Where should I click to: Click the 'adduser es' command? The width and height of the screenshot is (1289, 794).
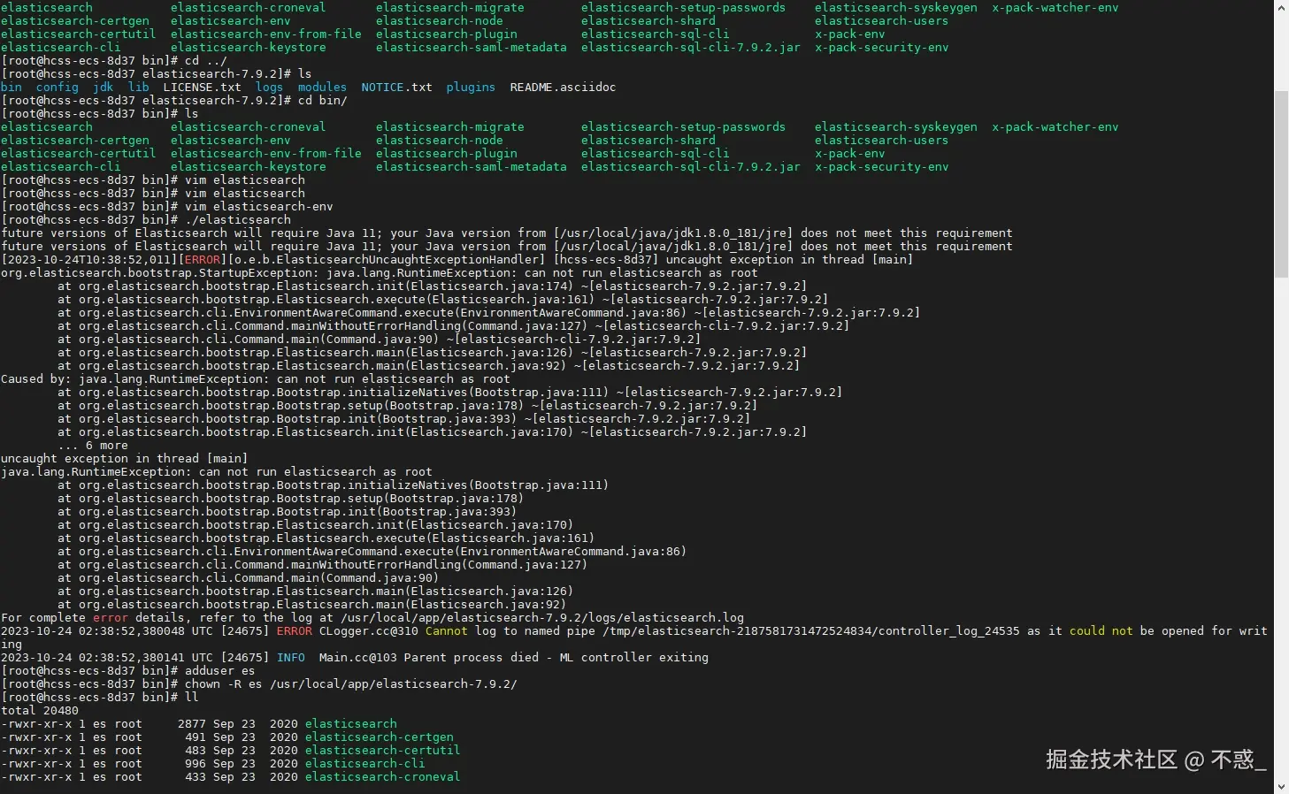pyautogui.click(x=219, y=671)
